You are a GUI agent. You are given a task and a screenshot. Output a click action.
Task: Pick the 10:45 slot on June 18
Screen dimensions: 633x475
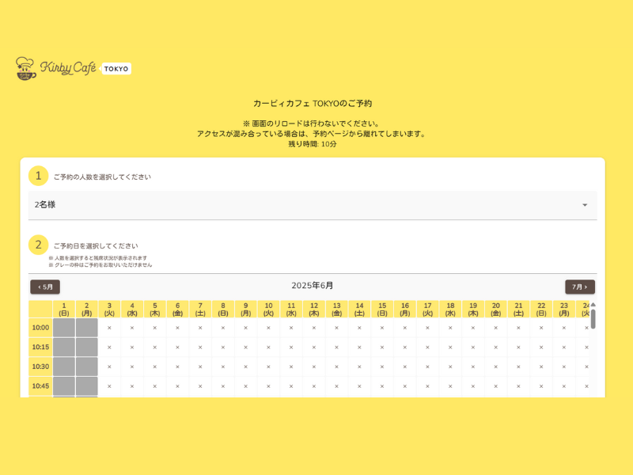[450, 386]
